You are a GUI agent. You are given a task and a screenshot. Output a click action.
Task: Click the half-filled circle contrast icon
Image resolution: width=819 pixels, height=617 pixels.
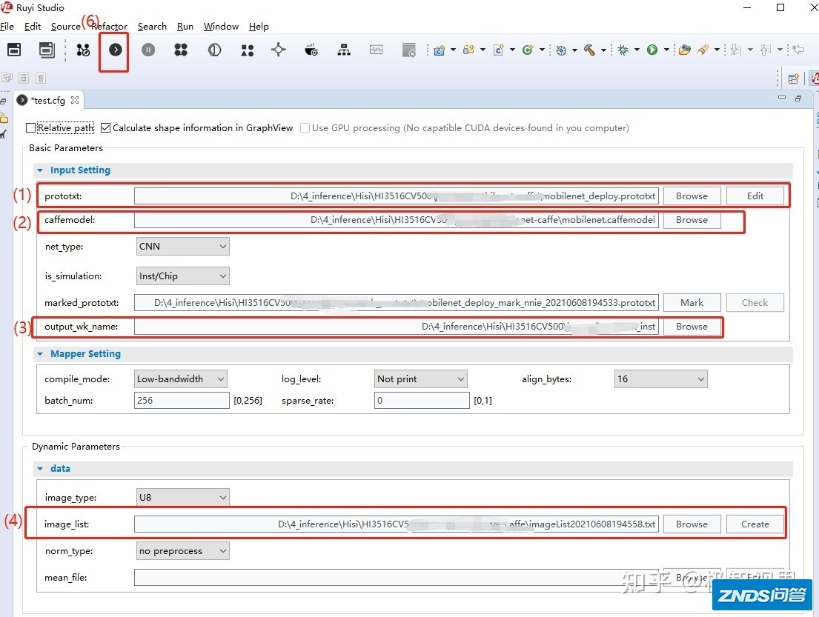coord(215,50)
